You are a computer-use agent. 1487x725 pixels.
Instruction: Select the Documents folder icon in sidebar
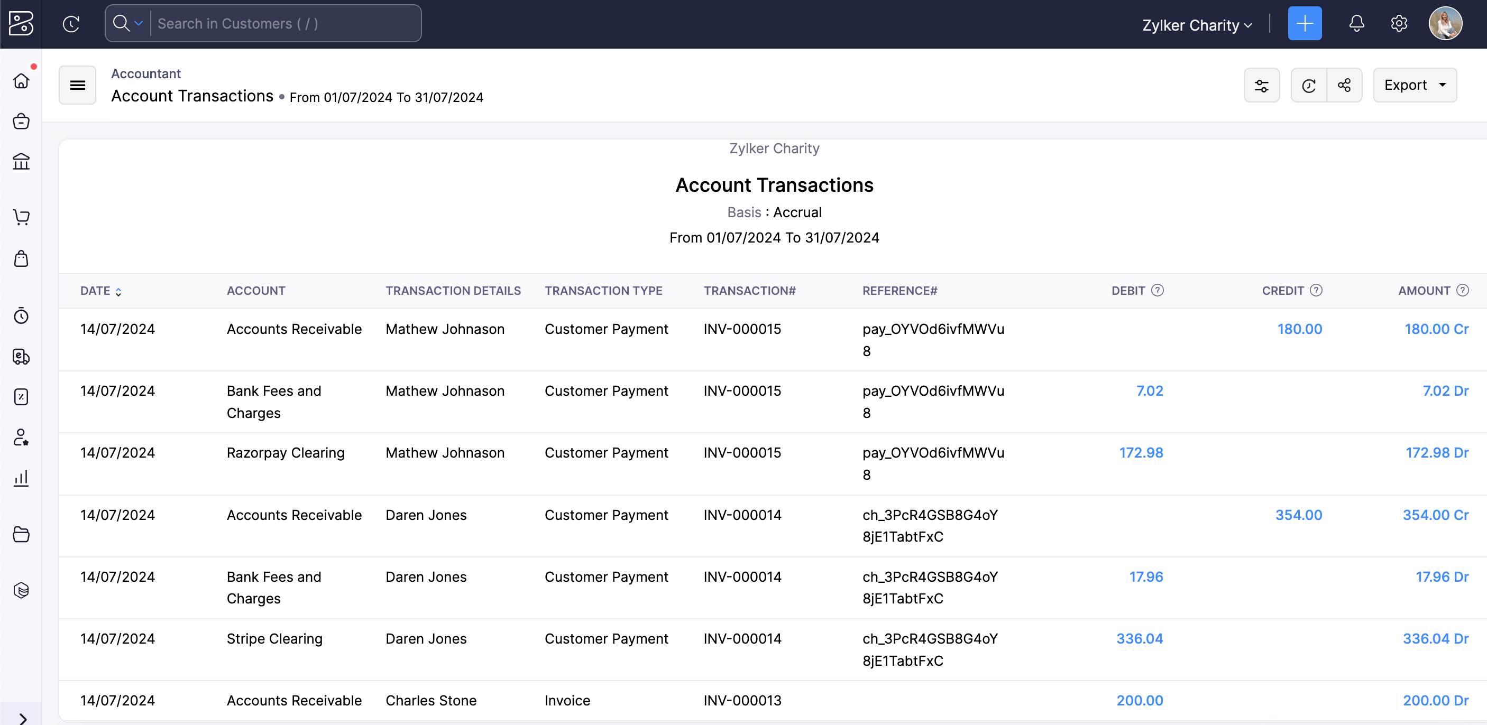(21, 534)
